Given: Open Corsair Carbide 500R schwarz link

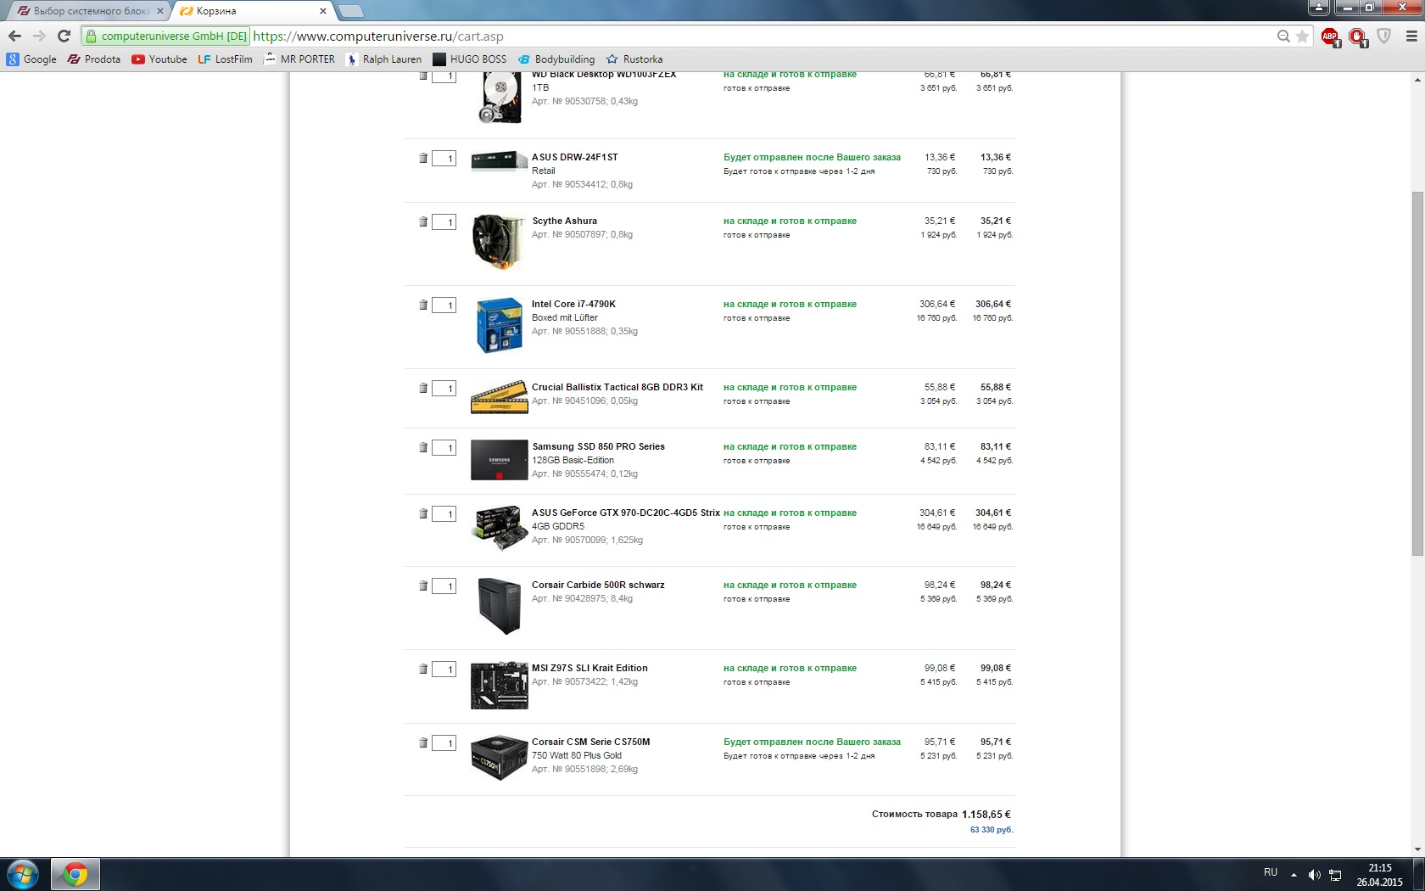Looking at the screenshot, I should coord(598,585).
